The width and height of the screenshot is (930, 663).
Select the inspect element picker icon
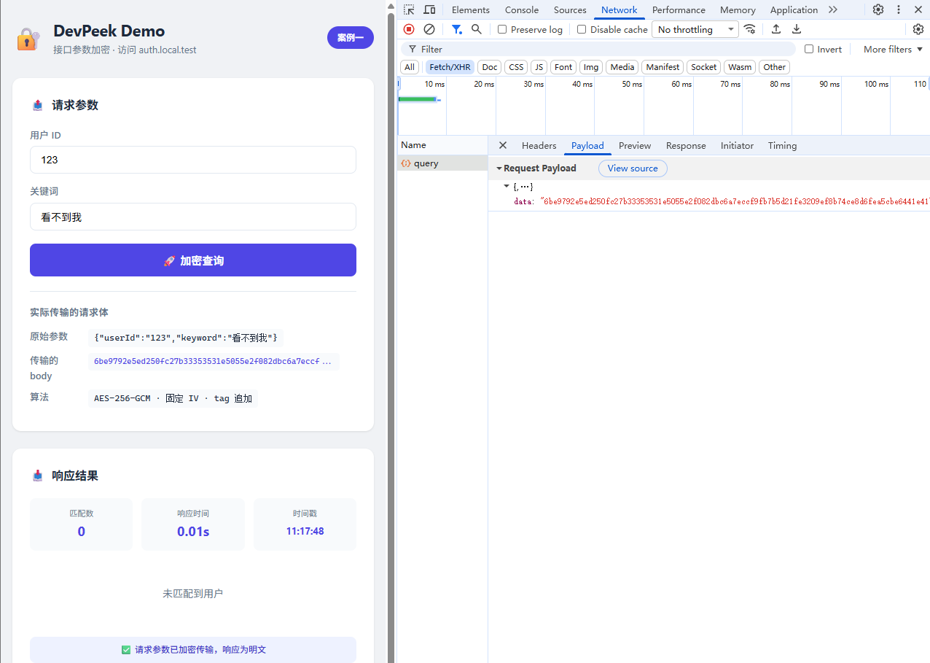pos(409,9)
